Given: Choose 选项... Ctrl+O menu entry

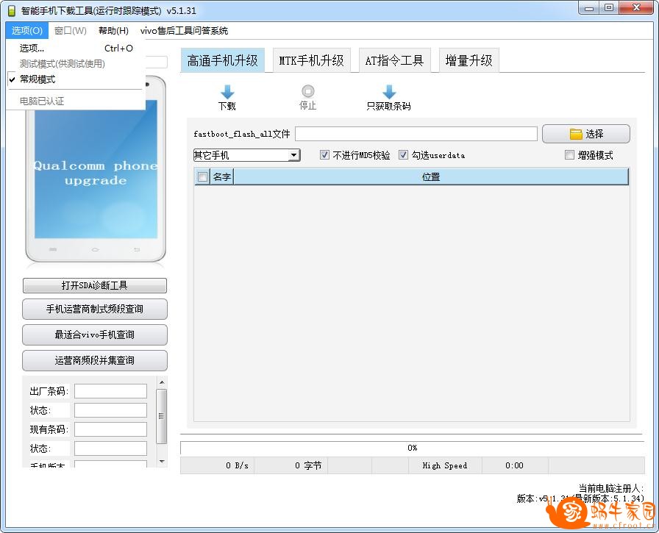Looking at the screenshot, I should pyautogui.click(x=76, y=49).
